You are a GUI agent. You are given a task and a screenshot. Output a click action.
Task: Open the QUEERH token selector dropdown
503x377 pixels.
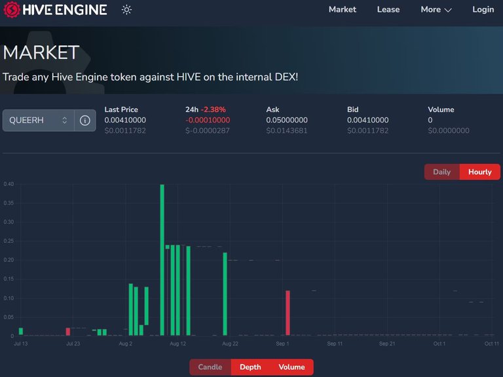[38, 121]
